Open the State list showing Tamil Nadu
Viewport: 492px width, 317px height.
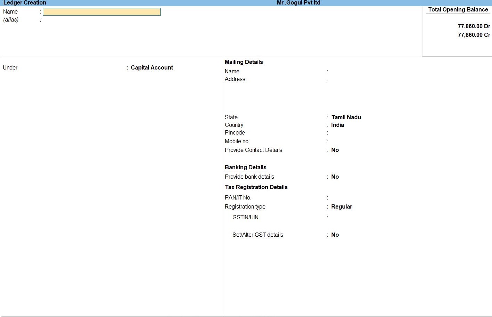(346, 117)
